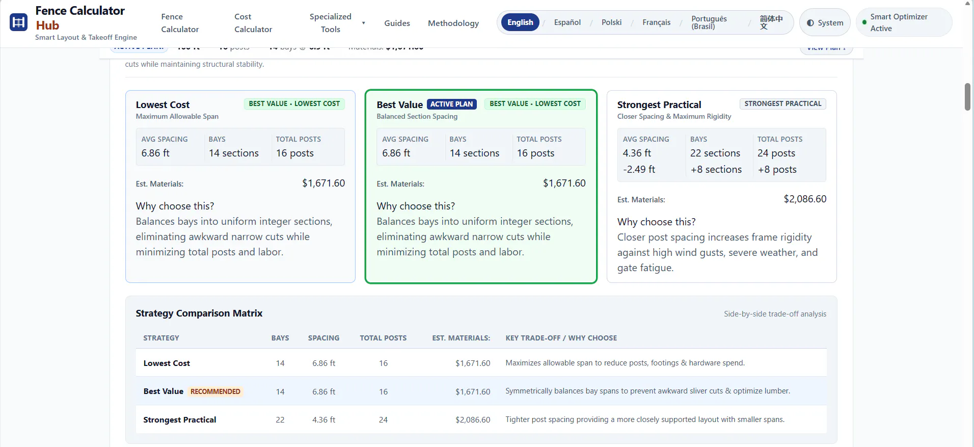Image resolution: width=974 pixels, height=447 pixels.
Task: Click the ACTIVE PLAN badge
Action: point(451,104)
